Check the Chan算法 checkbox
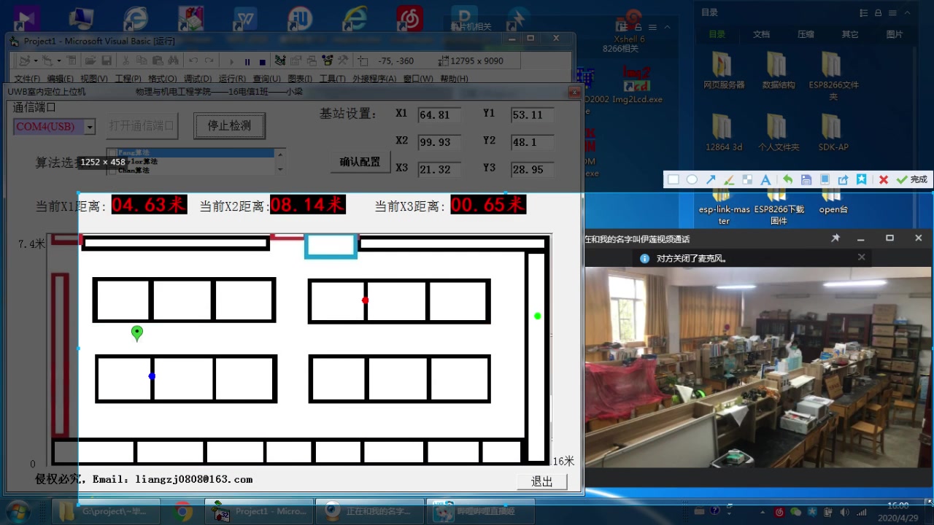Screen dimensions: 934x525 coord(112,170)
